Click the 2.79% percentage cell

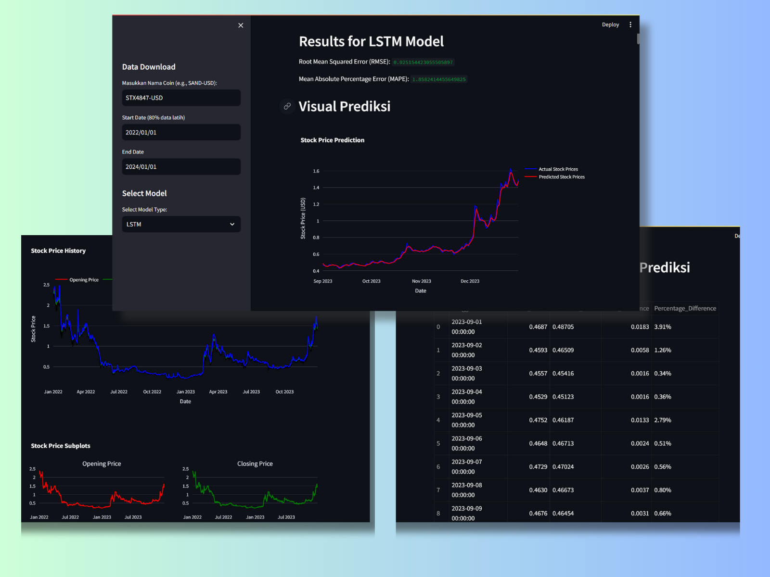click(663, 420)
